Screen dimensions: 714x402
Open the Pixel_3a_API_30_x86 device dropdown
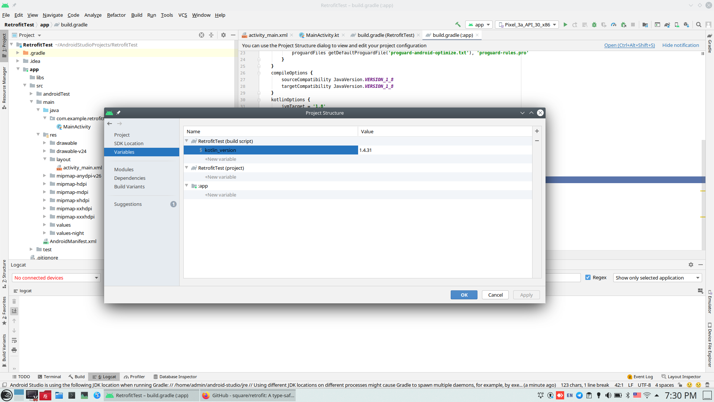[x=527, y=25]
